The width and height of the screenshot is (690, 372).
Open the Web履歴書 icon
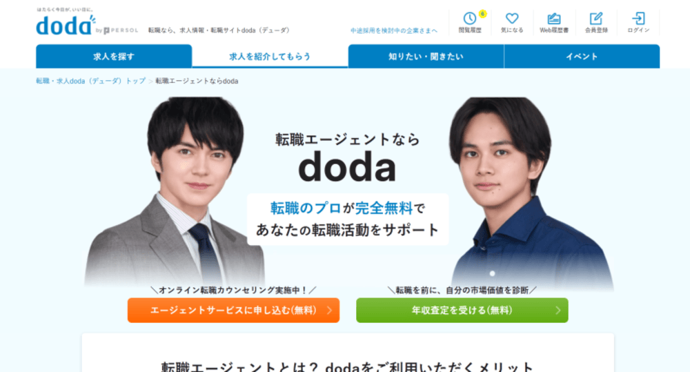pos(554,19)
